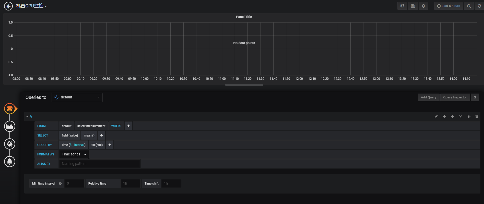Click the default retention policy segment
The image size is (484, 204).
[x=66, y=126]
